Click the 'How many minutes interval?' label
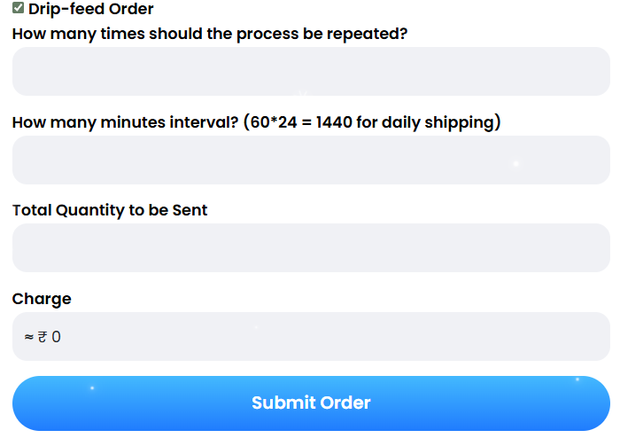Screen dimensions: 620x438 point(126,122)
